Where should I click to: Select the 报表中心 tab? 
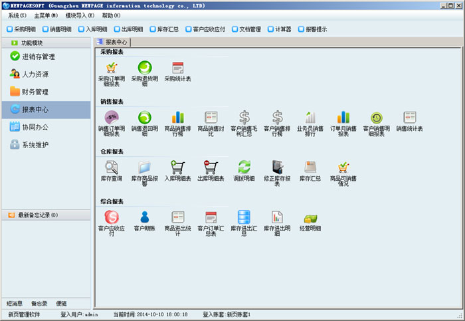coord(112,42)
